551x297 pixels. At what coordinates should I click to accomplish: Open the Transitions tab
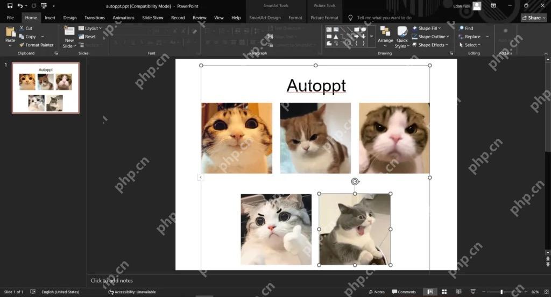coord(95,18)
